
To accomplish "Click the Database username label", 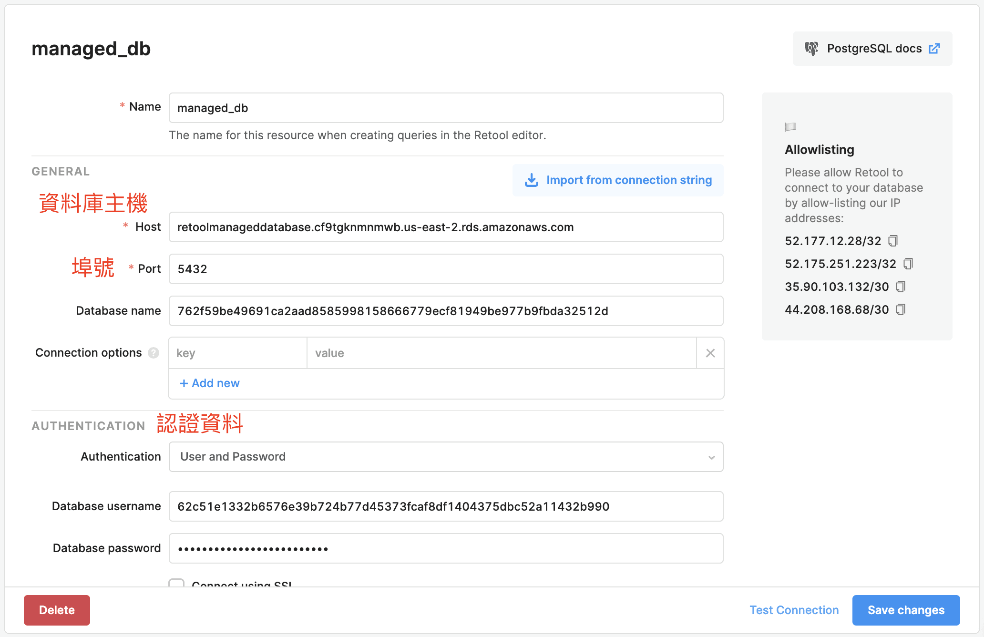I will [x=106, y=506].
